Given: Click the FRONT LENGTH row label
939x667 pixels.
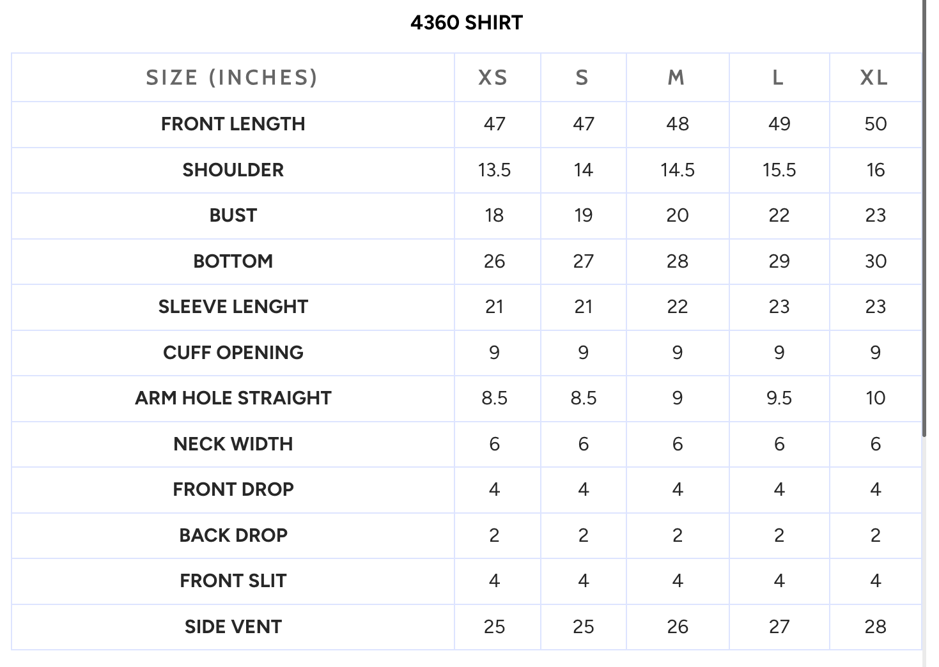Looking at the screenshot, I should 233,124.
